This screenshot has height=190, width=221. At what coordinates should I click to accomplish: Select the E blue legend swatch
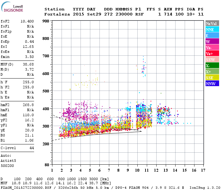tap(212, 35)
